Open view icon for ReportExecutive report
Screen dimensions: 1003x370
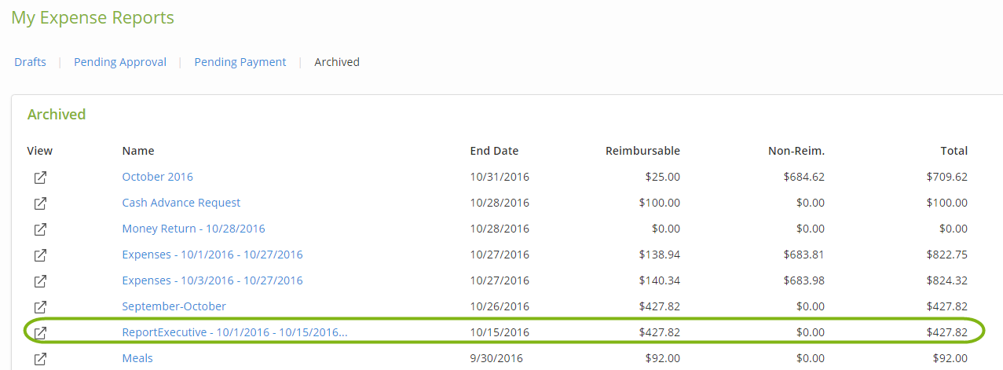click(40, 333)
